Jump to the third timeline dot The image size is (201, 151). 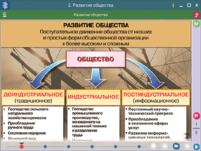(69, 147)
